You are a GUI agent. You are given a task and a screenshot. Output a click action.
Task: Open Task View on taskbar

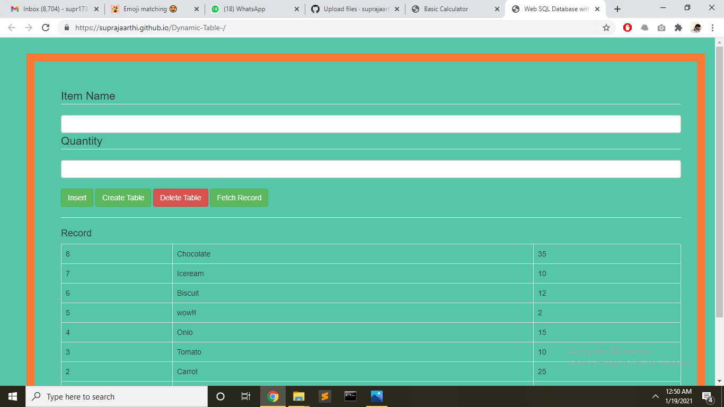(x=246, y=396)
